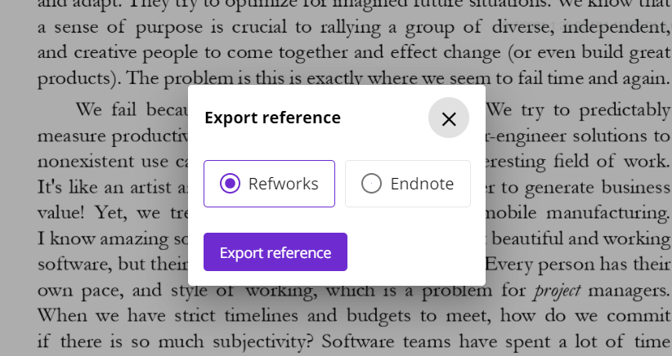Select the Refworks radio option

pos(269,184)
